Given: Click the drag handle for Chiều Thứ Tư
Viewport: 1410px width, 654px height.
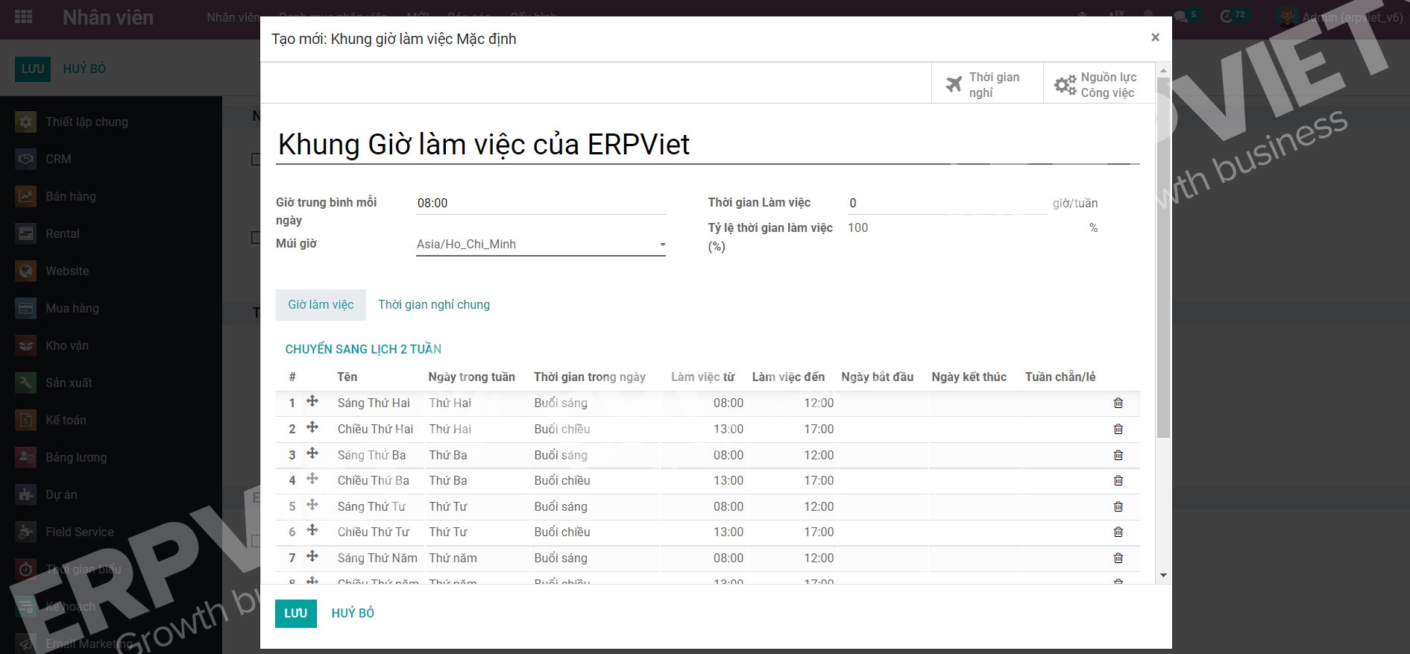Looking at the screenshot, I should 312,531.
